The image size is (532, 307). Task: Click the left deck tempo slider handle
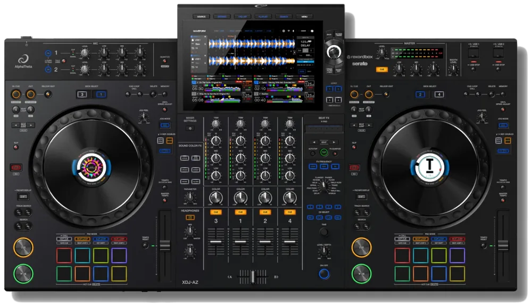coord(165,245)
